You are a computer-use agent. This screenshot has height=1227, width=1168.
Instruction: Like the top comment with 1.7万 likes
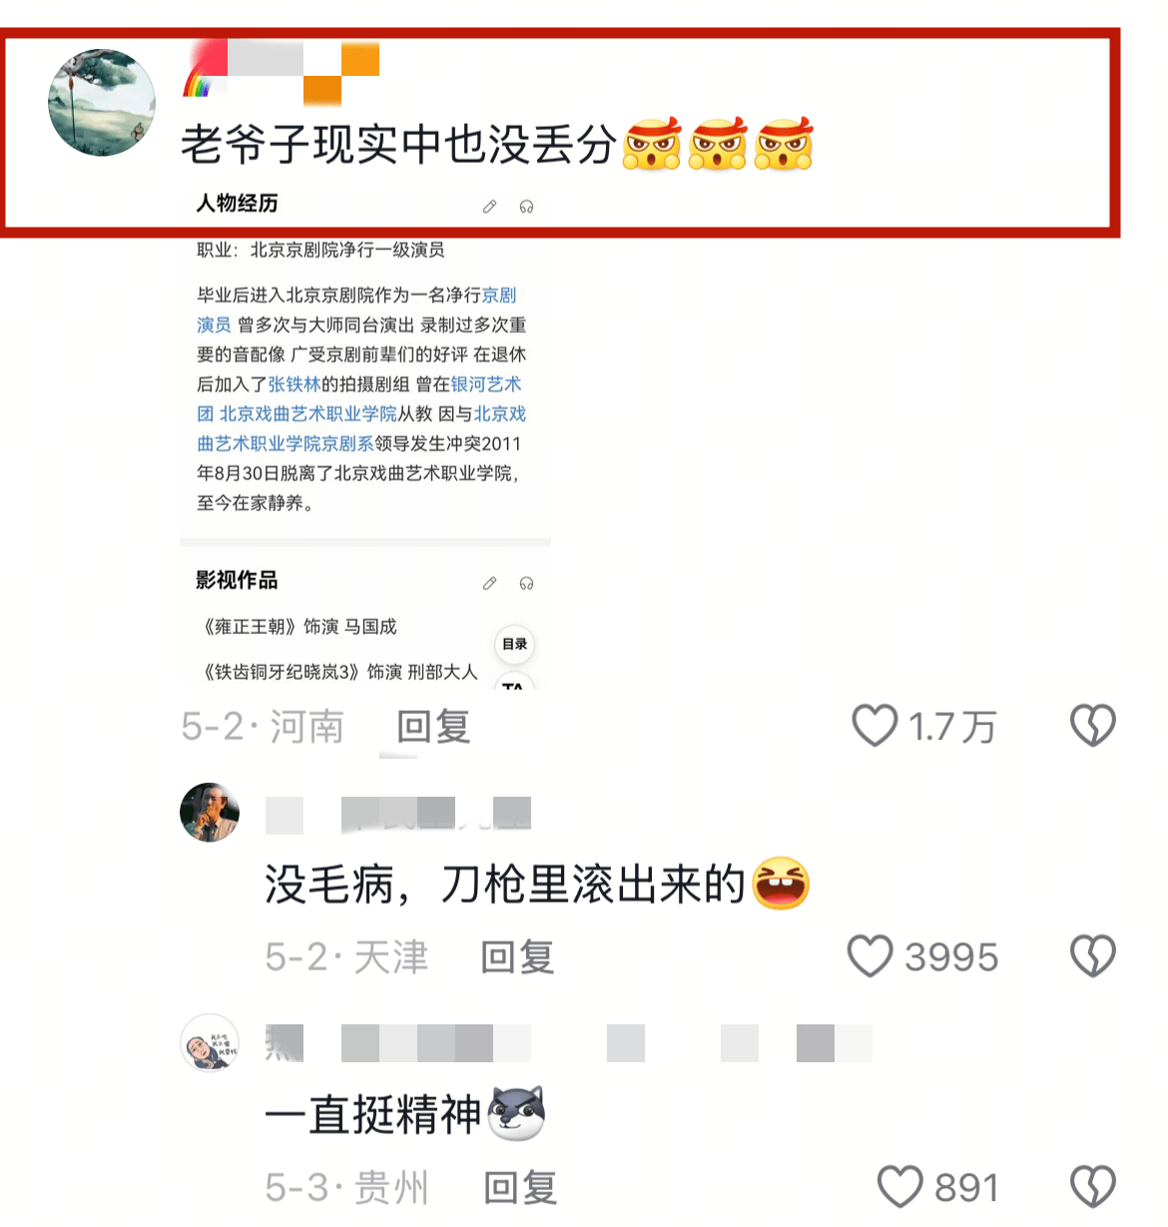coord(875,726)
